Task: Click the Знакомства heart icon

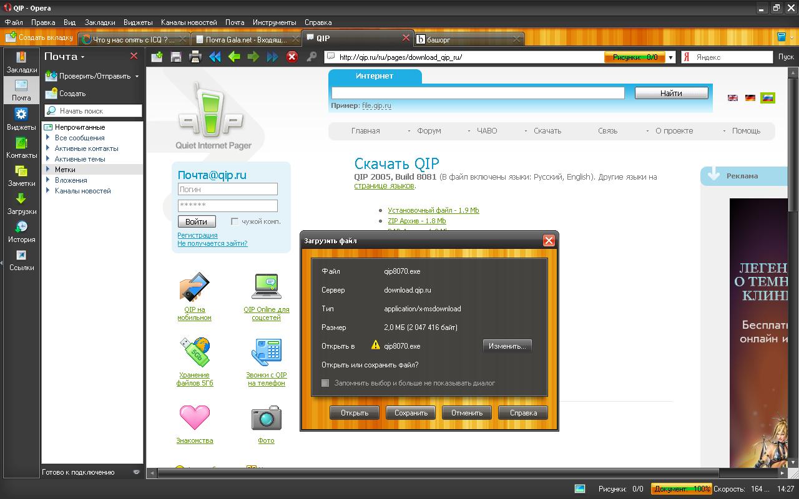Action: pyautogui.click(x=194, y=418)
